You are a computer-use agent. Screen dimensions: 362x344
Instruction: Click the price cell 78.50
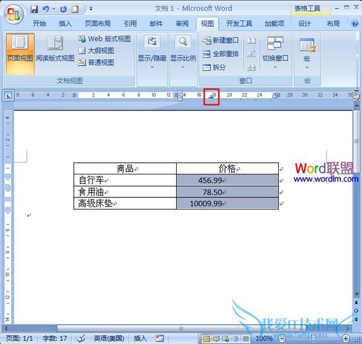click(x=227, y=192)
